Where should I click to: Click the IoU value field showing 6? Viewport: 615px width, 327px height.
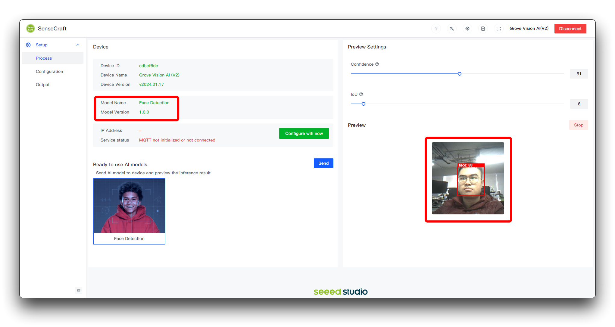579,104
